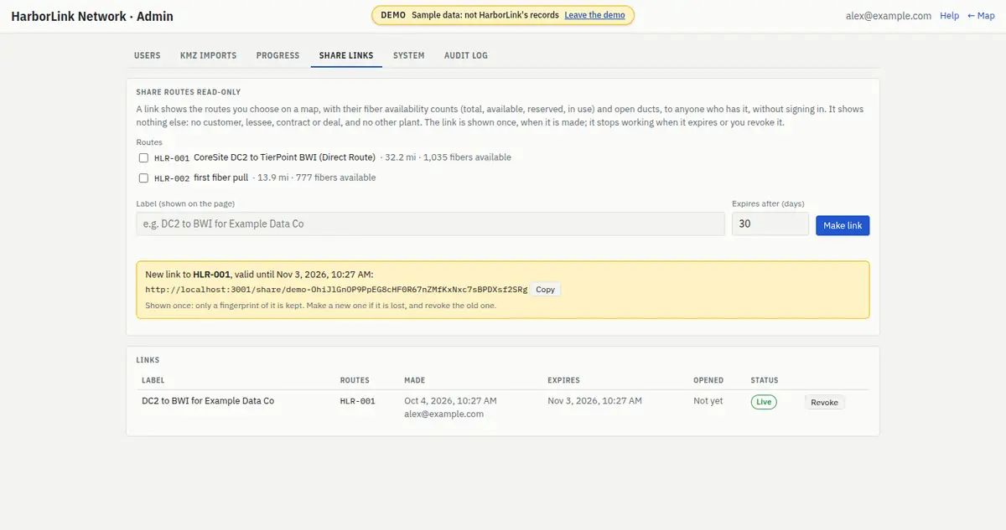Click the 'Oct 4, 2026, 10:27 AM' made date

(450, 401)
